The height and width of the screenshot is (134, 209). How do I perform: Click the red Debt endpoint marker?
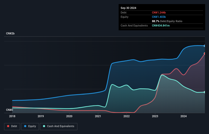(x=205, y=53)
